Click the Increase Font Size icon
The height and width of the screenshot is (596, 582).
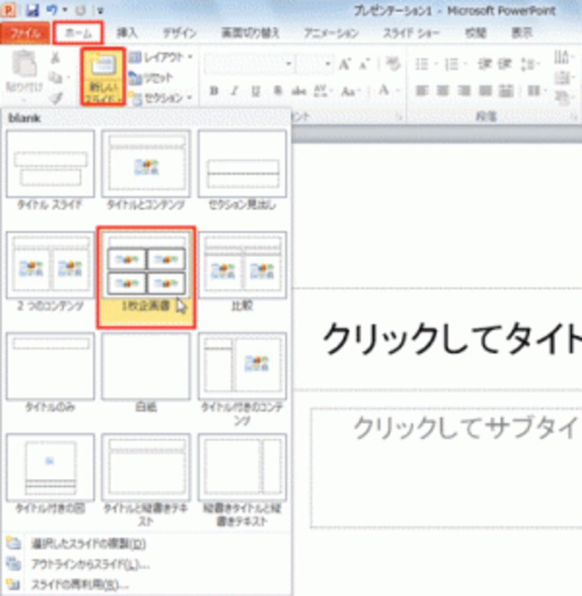tap(345, 64)
